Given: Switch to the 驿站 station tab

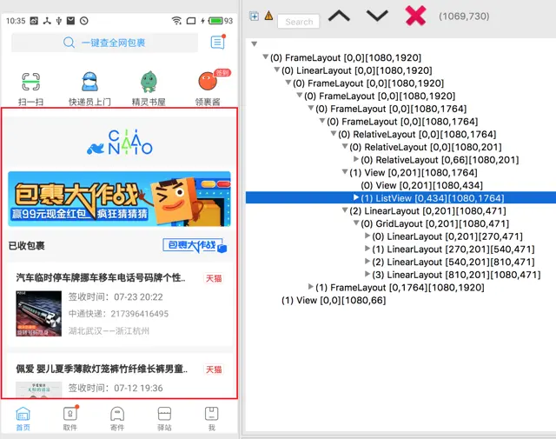Looking at the screenshot, I should tap(164, 419).
